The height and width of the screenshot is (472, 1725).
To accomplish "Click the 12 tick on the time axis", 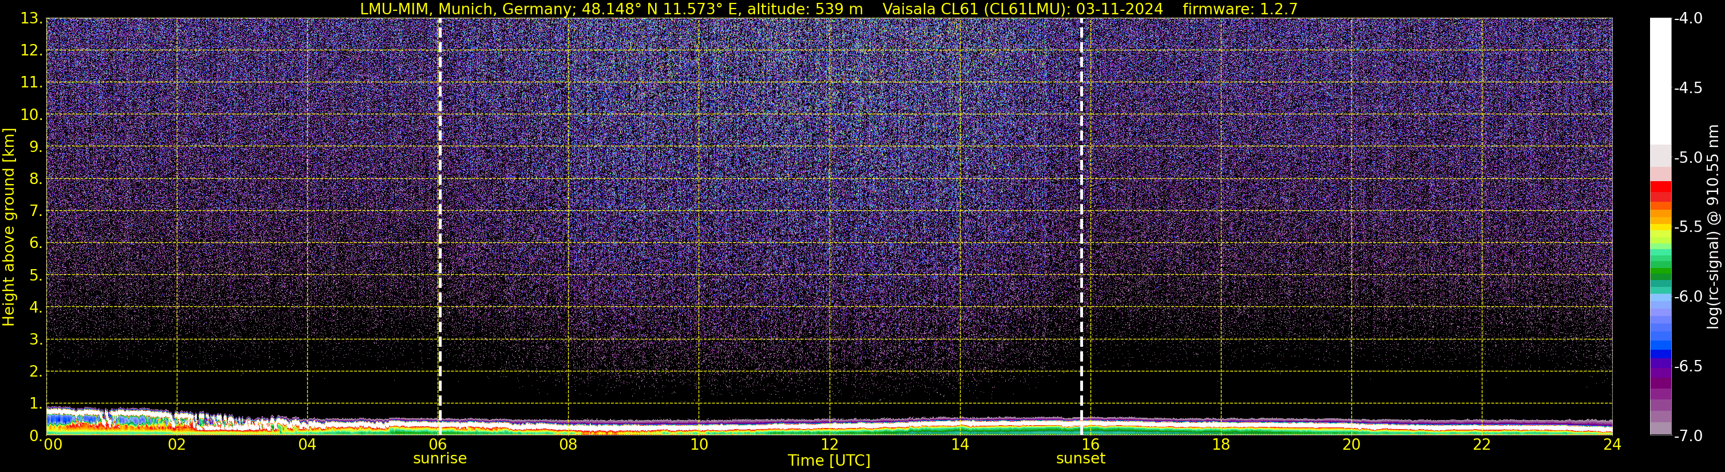I will click(x=829, y=445).
